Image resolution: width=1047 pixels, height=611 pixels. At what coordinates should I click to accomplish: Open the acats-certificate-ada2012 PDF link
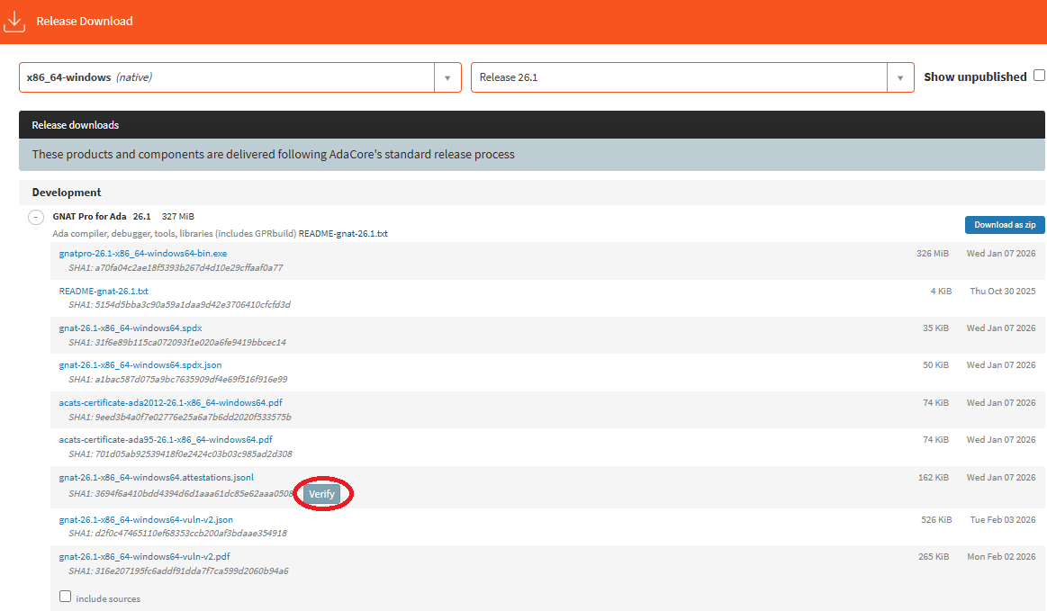[x=170, y=403]
